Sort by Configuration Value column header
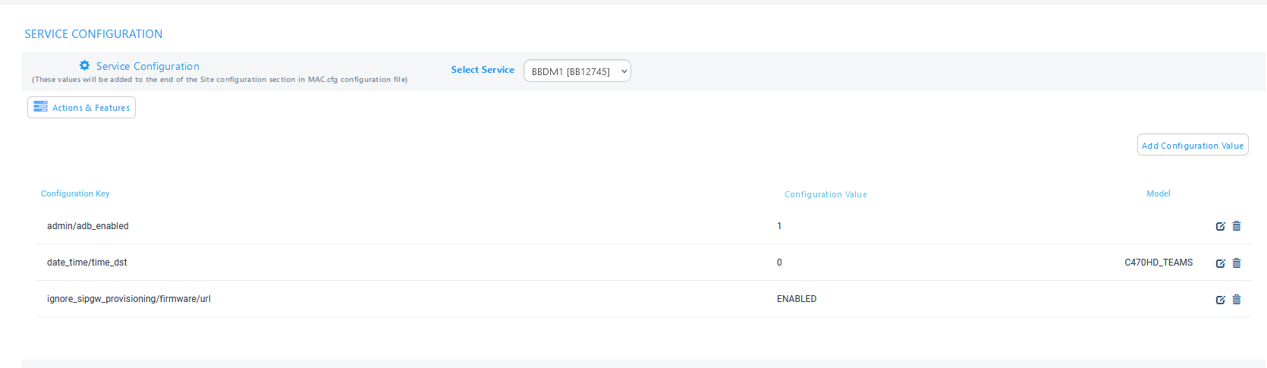The width and height of the screenshot is (1267, 368). click(825, 195)
